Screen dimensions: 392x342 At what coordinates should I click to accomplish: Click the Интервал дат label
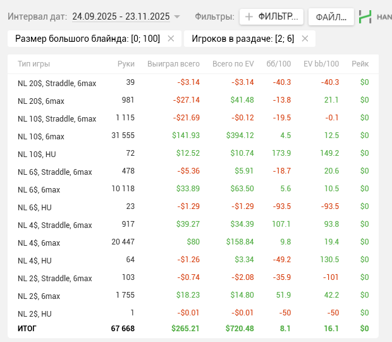click(x=37, y=16)
